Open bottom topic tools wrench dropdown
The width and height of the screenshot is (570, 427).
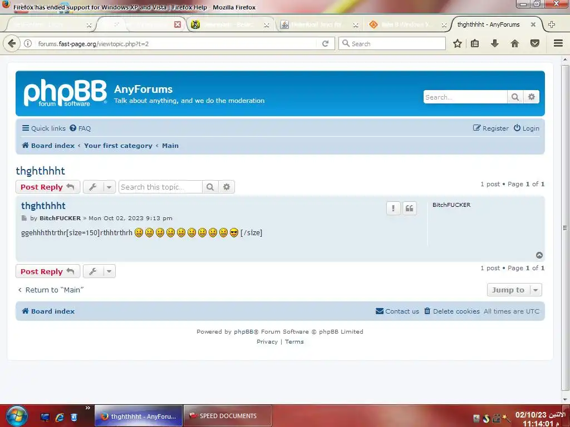point(99,271)
